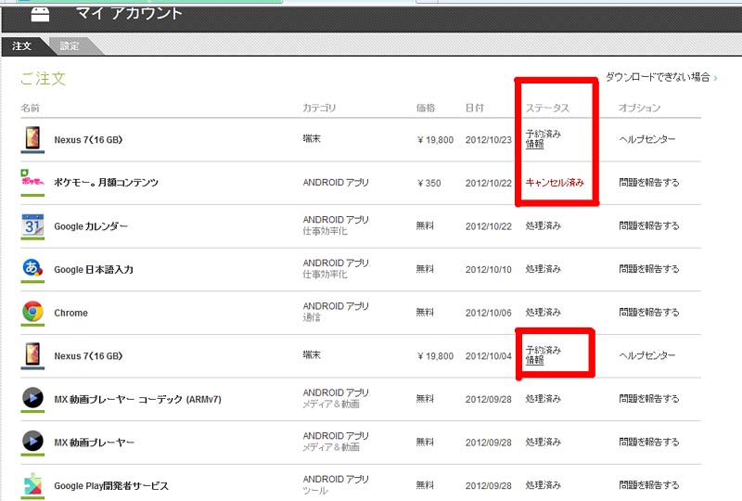Click the Chrome app icon
742x501 pixels.
pos(32,312)
